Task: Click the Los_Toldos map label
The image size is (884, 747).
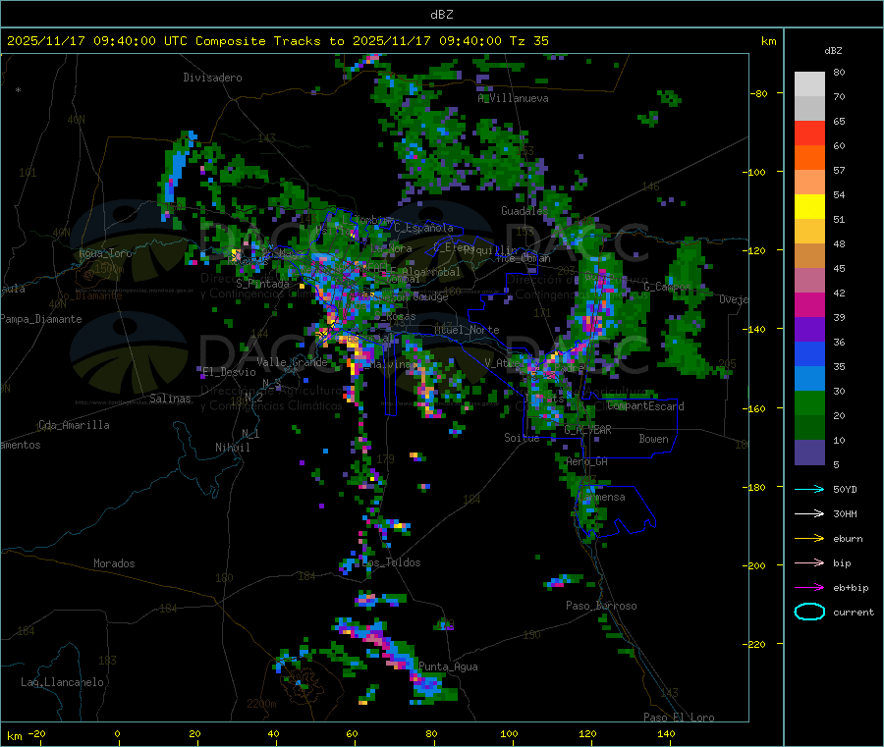Action: pyautogui.click(x=391, y=562)
